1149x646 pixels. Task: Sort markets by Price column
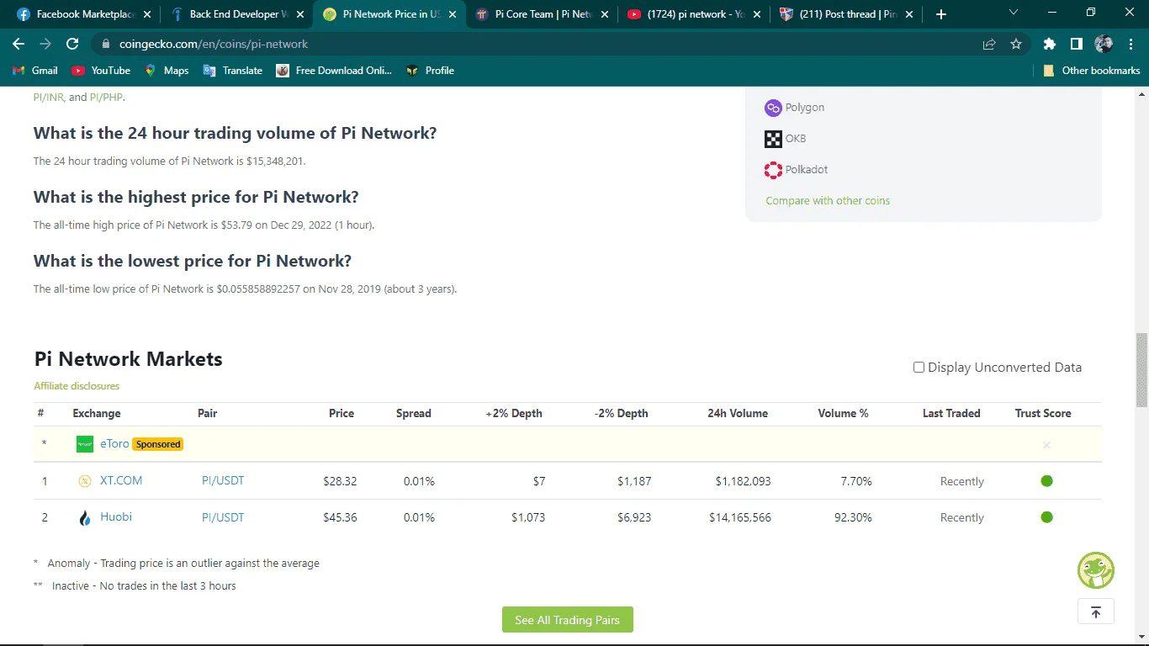pyautogui.click(x=342, y=413)
